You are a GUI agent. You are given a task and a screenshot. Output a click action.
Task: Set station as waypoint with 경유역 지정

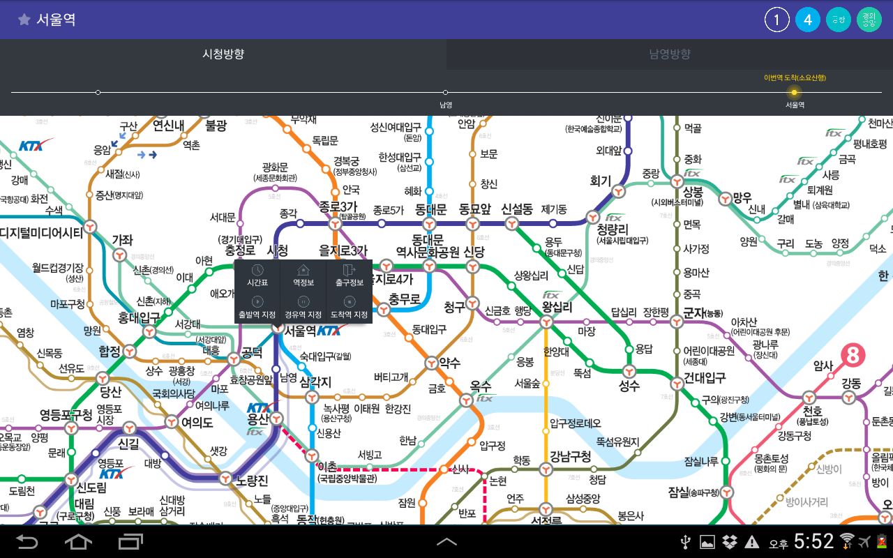[303, 308]
